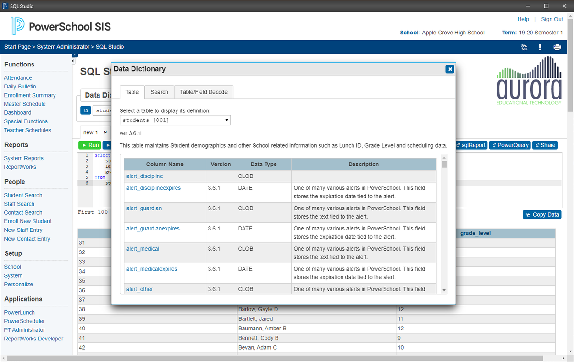Open ReportWorks link under Reports
Viewport: 574px width, 362px height.
(x=20, y=167)
